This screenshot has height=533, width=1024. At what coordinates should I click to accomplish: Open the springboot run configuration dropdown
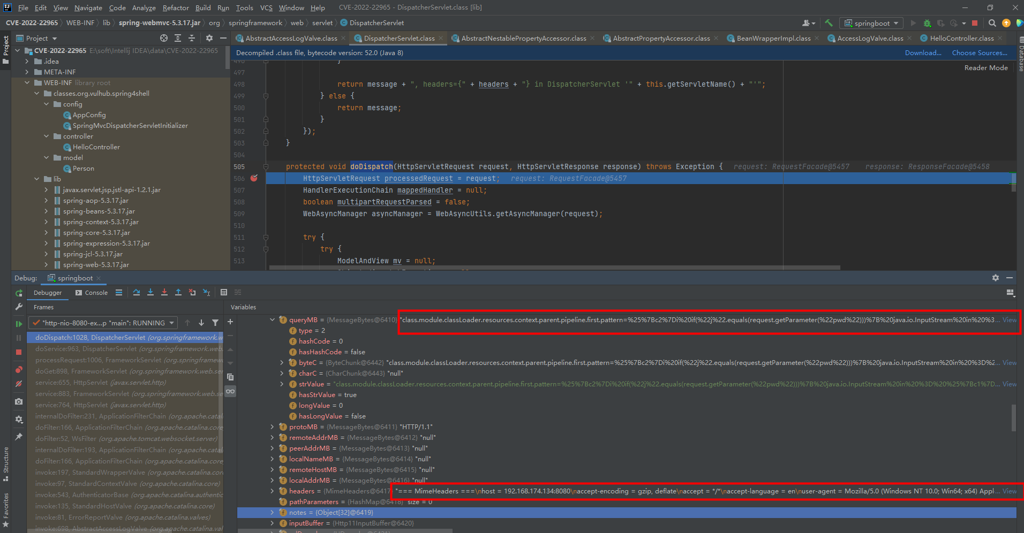pyautogui.click(x=871, y=23)
